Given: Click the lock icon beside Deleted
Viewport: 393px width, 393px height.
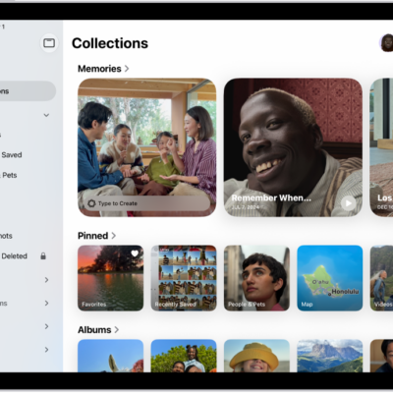Looking at the screenshot, I should tap(43, 256).
